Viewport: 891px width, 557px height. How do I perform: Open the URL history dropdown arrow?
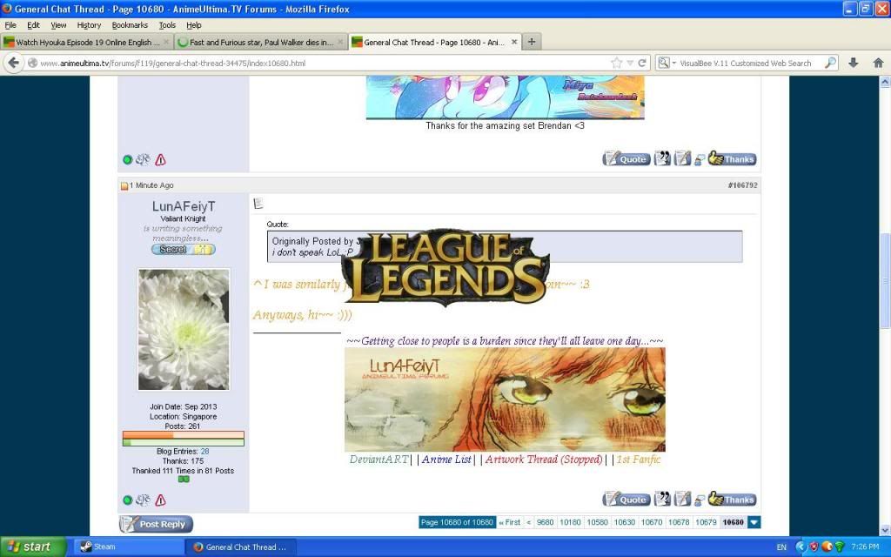(x=630, y=63)
